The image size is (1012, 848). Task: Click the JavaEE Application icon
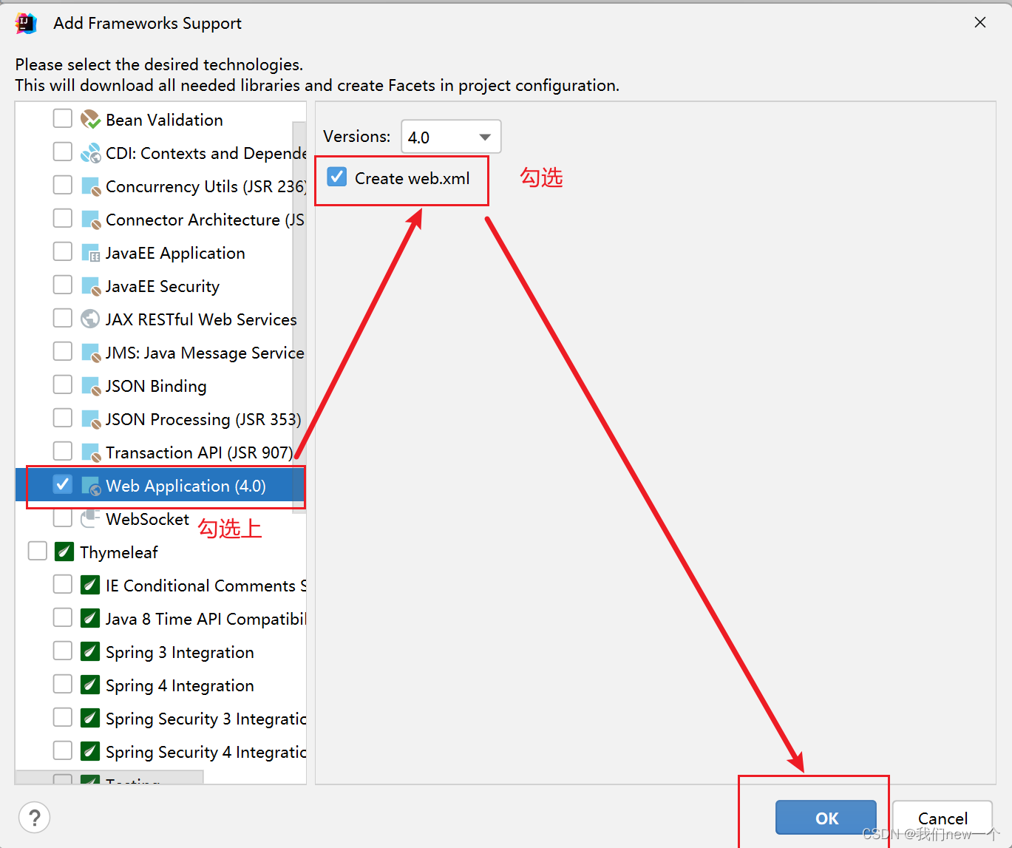click(x=90, y=253)
